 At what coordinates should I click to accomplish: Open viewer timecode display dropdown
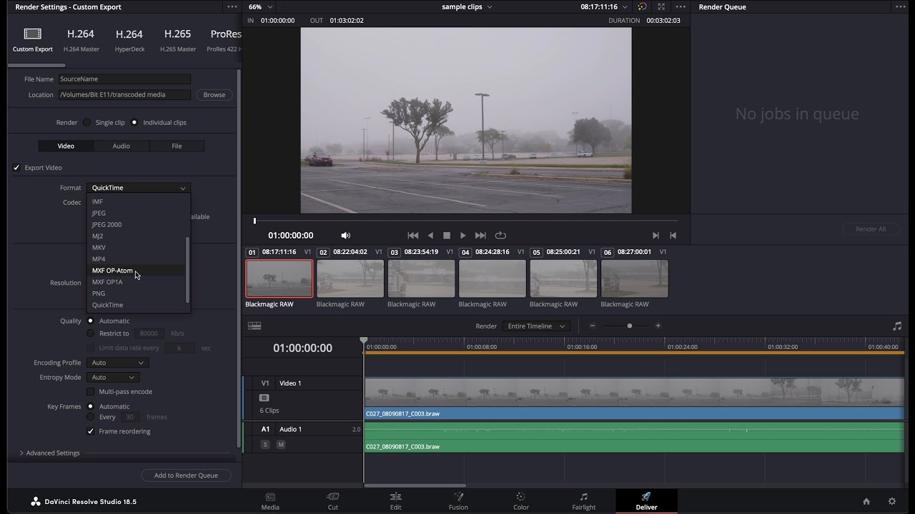604,6
